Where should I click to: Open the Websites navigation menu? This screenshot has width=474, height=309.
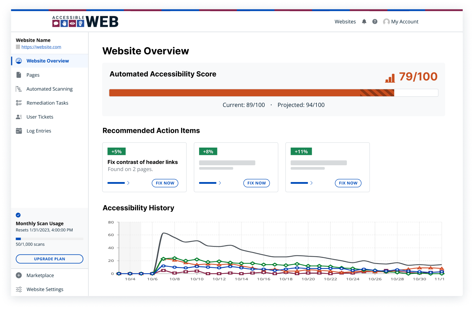pyautogui.click(x=345, y=21)
